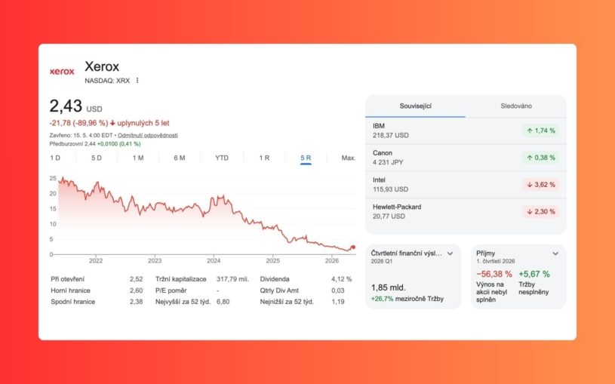This screenshot has width=615, height=384.
Task: Select the Max. time range
Action: click(x=349, y=158)
